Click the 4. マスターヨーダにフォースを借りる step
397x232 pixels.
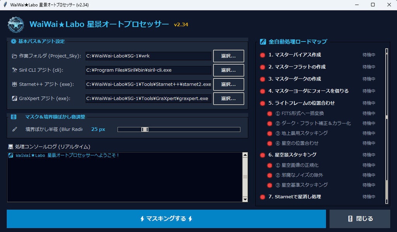pos(308,91)
